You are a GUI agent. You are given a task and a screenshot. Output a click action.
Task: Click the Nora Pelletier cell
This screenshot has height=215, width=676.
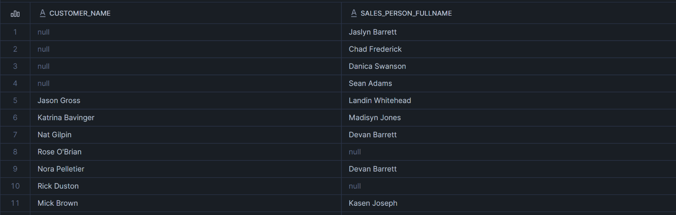click(61, 169)
